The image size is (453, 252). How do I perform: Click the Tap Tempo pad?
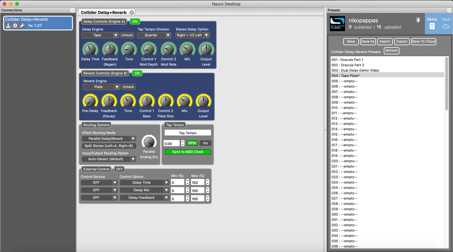[188, 133]
